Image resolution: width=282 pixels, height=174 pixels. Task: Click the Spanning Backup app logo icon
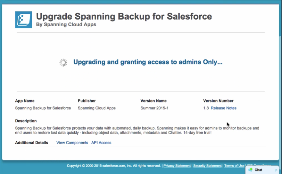click(24, 20)
